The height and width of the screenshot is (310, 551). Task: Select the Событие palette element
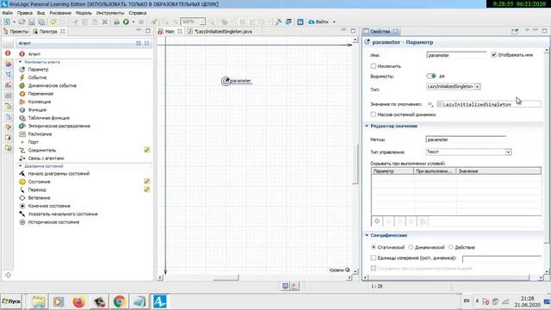click(x=37, y=77)
